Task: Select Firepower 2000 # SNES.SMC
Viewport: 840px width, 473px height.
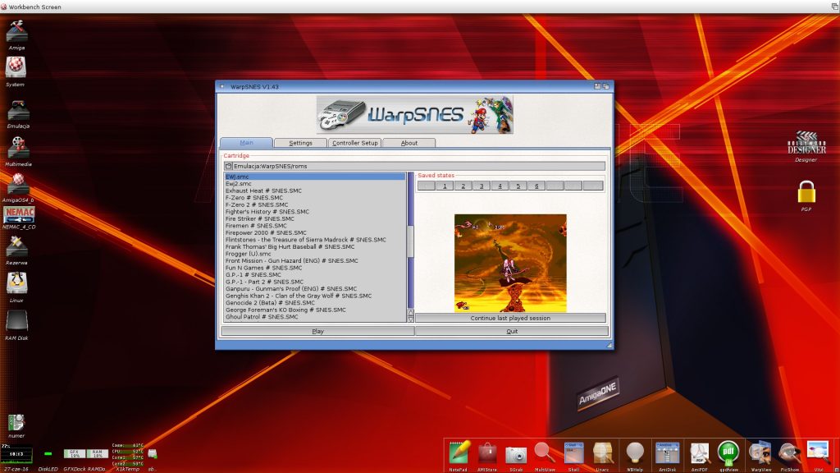Action: 315,232
